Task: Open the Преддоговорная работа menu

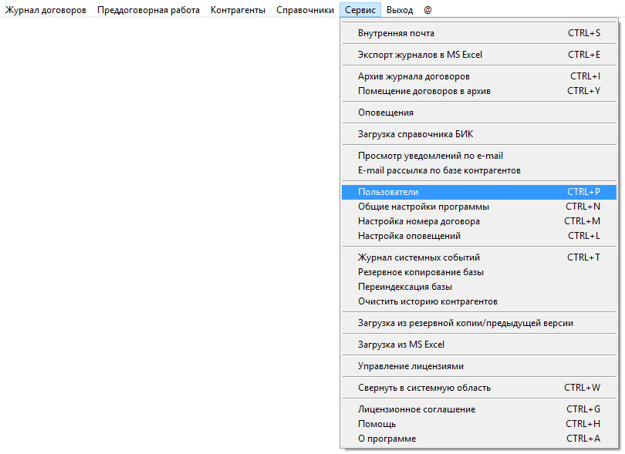Action: [x=148, y=10]
